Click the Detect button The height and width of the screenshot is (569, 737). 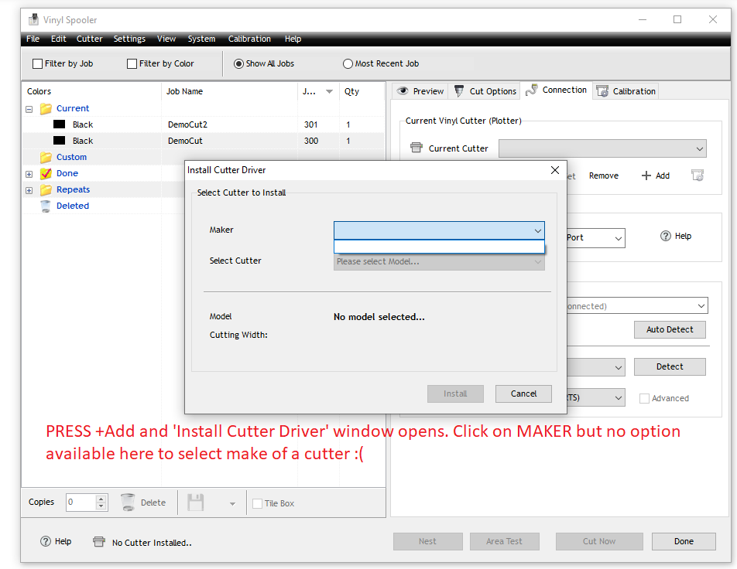(670, 366)
